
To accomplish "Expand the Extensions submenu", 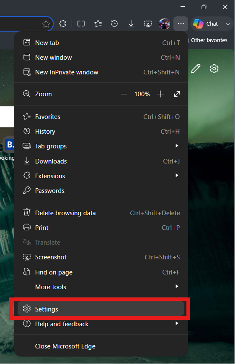I will point(101,176).
